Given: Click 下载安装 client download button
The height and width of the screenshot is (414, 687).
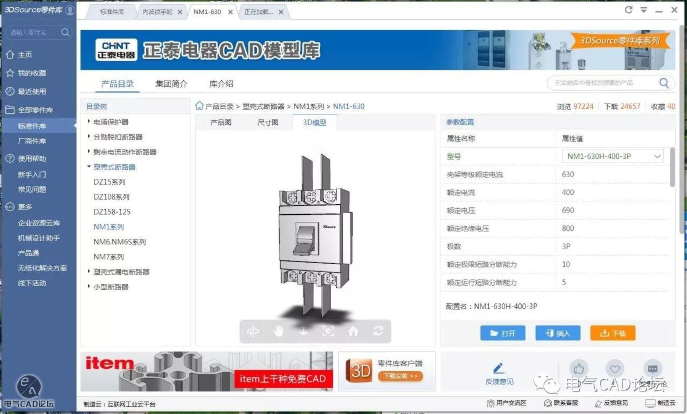Looking at the screenshot, I should [x=400, y=376].
